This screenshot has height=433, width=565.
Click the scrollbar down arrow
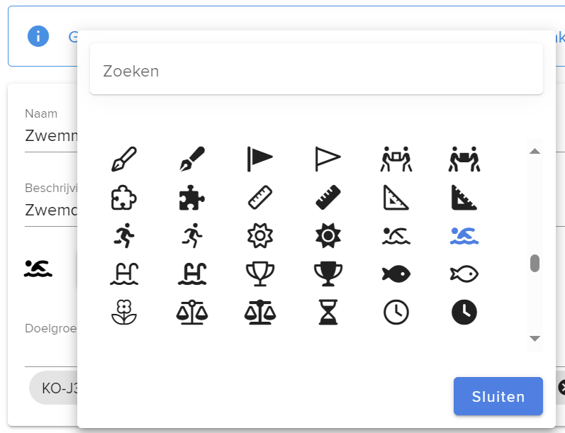(x=535, y=338)
